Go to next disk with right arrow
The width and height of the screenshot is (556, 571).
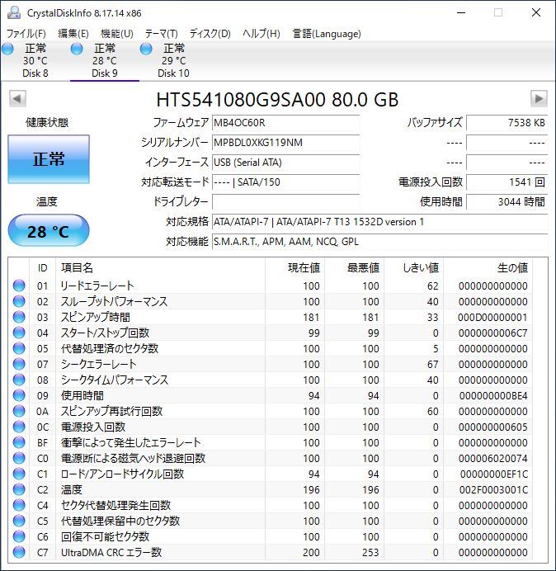point(539,99)
